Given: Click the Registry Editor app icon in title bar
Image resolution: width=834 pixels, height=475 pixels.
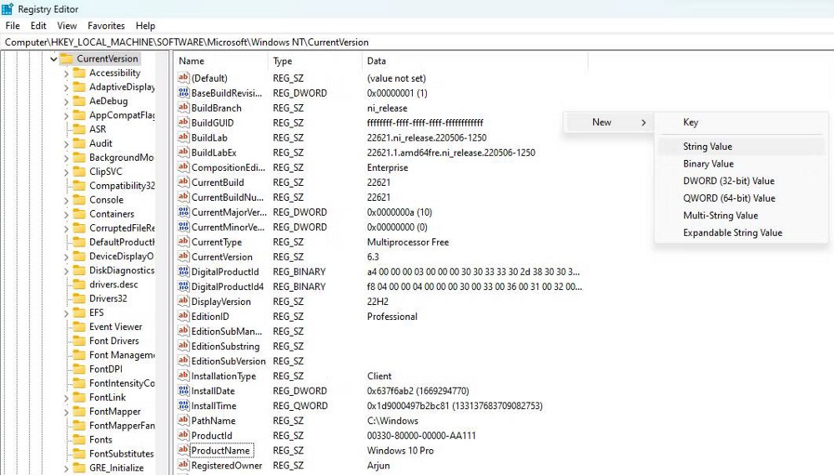Looking at the screenshot, I should click(x=8, y=9).
